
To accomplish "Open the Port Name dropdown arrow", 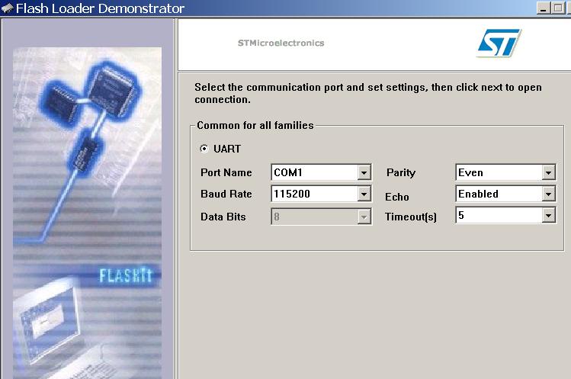I will pos(364,172).
